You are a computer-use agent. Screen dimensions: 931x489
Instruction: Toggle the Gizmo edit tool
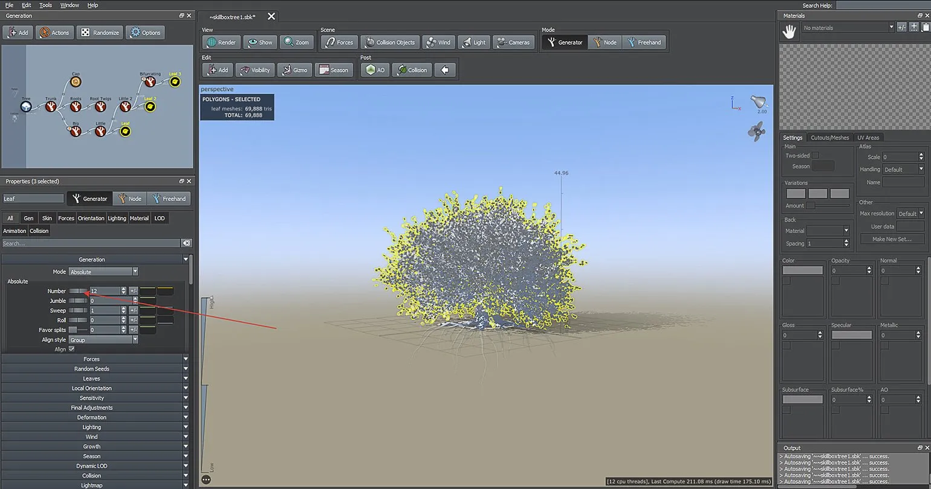(x=294, y=70)
